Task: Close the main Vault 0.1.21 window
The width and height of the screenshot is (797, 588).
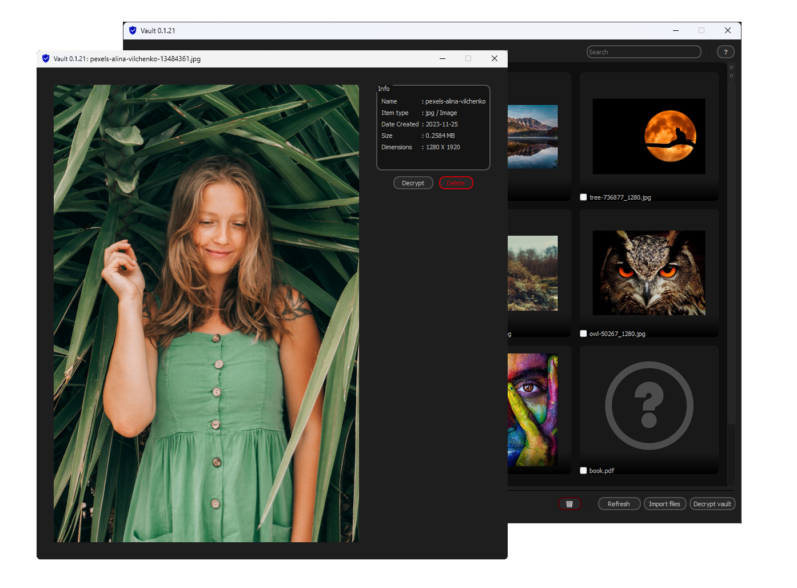Action: (728, 30)
